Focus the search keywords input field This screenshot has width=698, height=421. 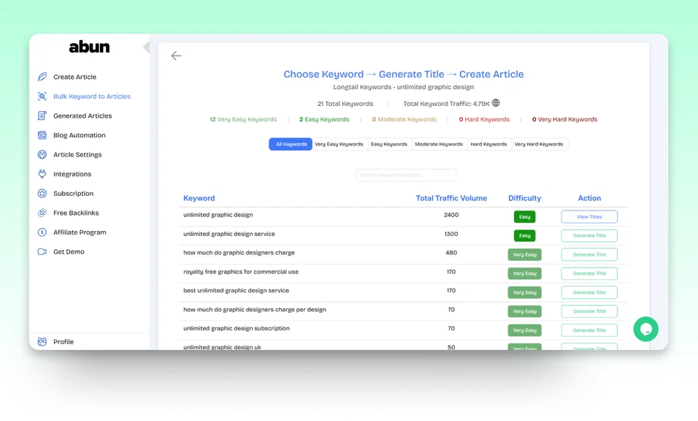coord(405,175)
